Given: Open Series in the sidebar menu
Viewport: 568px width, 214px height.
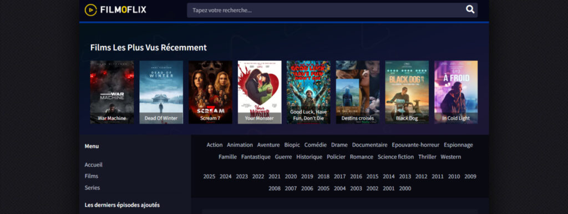Looking at the screenshot, I should coord(93,187).
